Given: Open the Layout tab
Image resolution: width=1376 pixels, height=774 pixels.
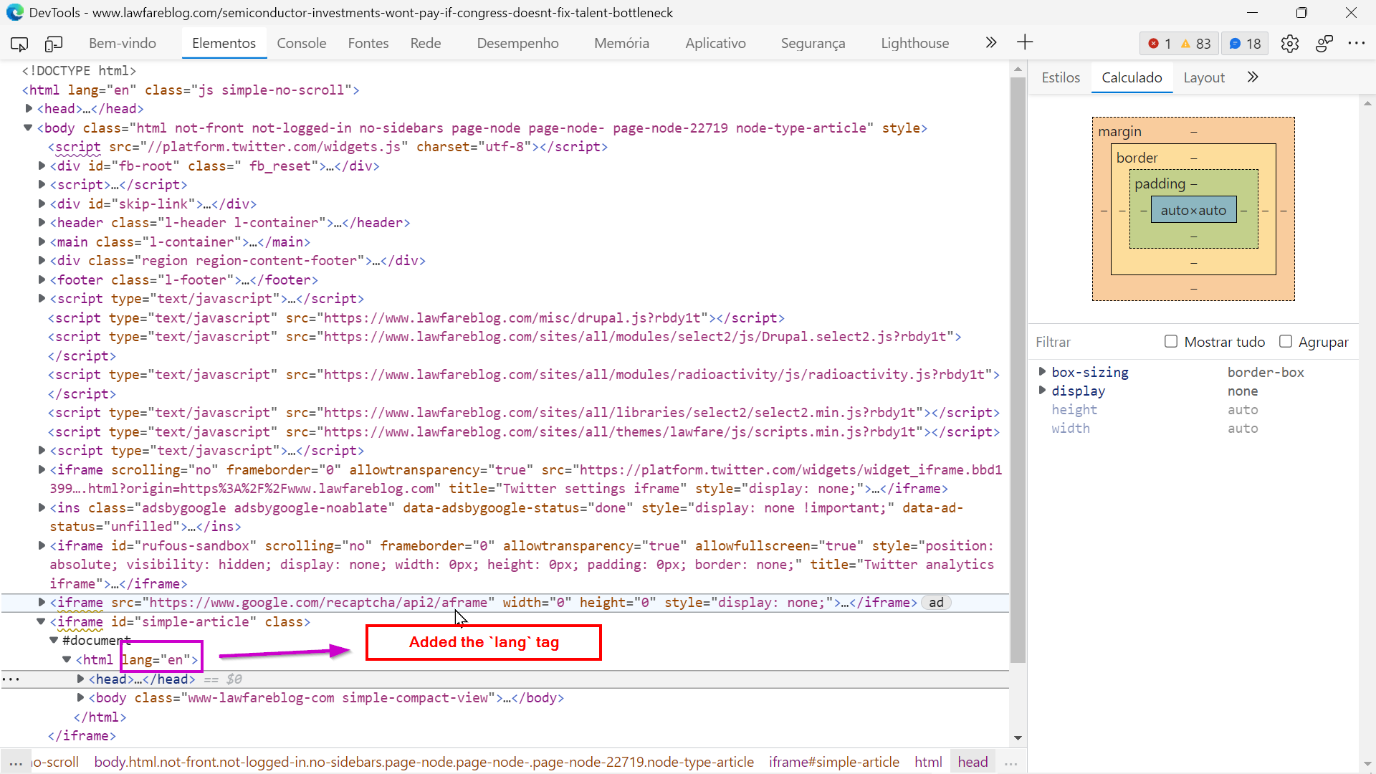Looking at the screenshot, I should pyautogui.click(x=1203, y=77).
